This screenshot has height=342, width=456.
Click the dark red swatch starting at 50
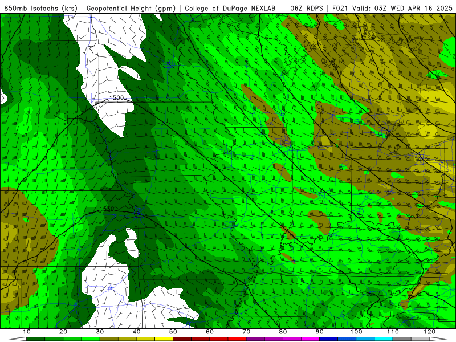[x=182, y=339]
